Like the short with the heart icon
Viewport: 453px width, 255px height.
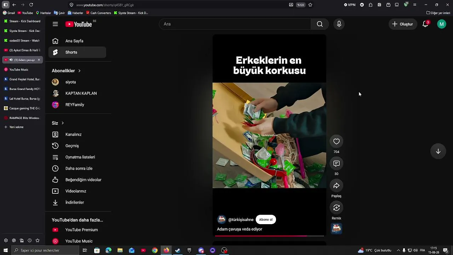pos(337,142)
